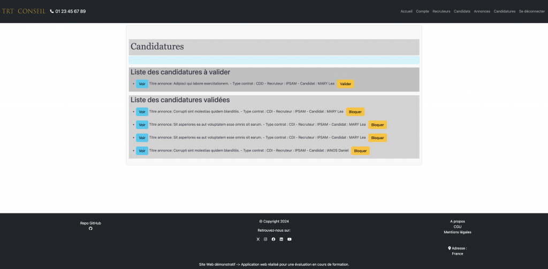
Task: Open the Annonces page from the navbar
Action: pos(482,11)
